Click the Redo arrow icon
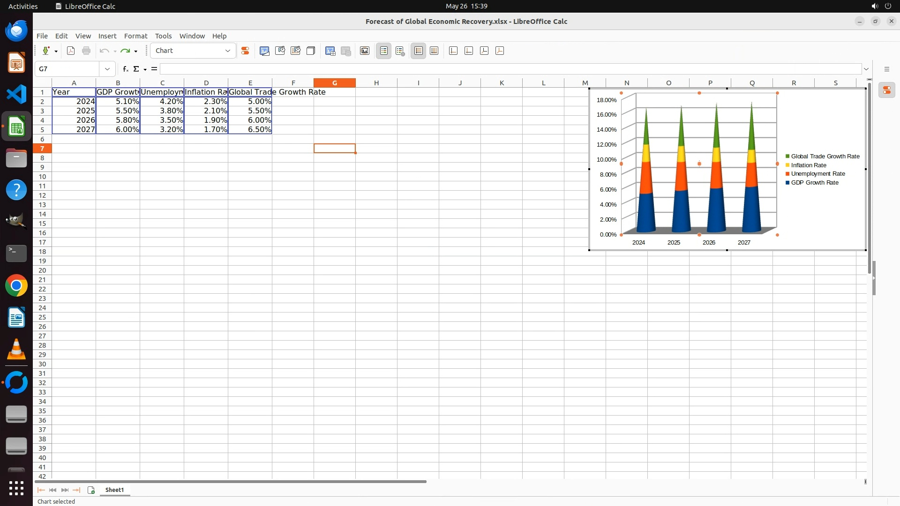The image size is (900, 506). point(125,51)
